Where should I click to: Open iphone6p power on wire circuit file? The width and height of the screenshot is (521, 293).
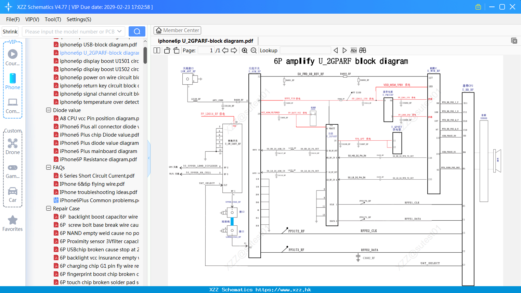[99, 77]
